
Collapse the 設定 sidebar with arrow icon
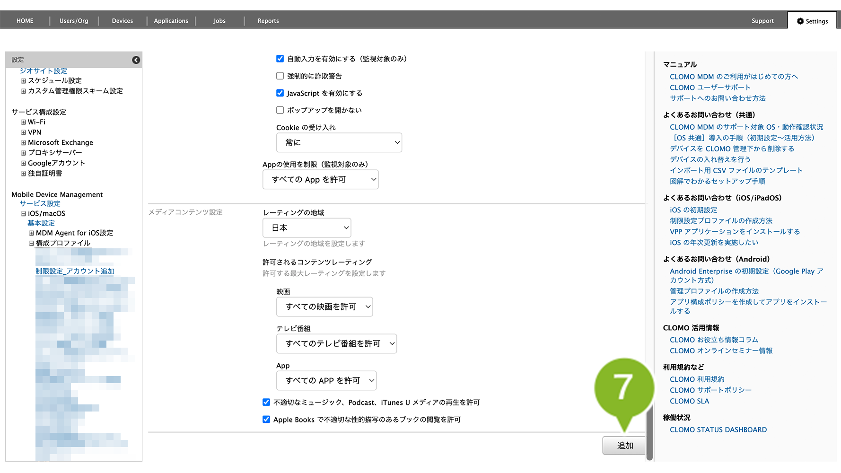pos(136,60)
